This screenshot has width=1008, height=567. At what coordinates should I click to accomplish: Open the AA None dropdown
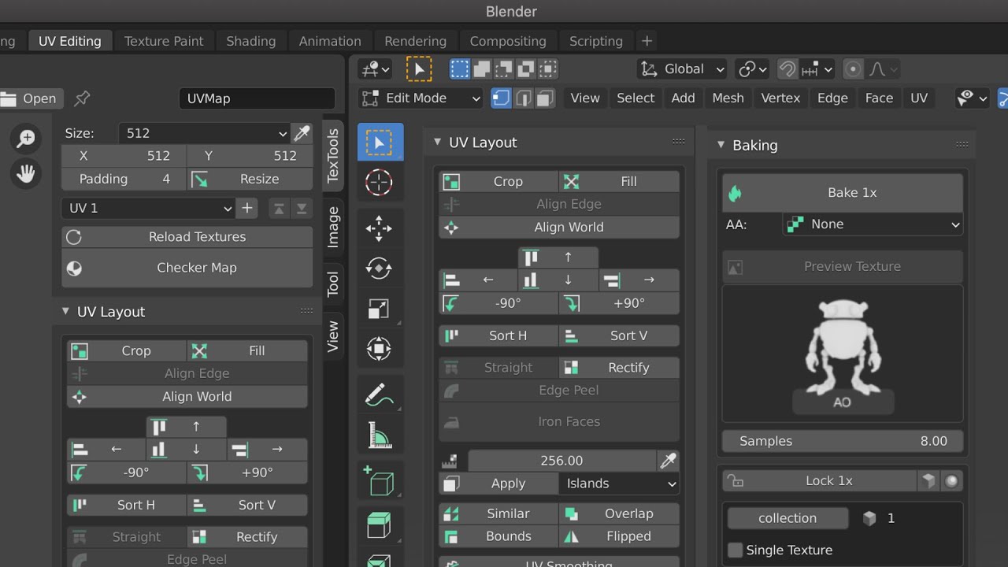(873, 224)
